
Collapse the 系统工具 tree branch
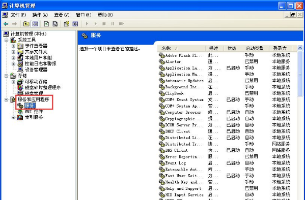(x=6, y=40)
